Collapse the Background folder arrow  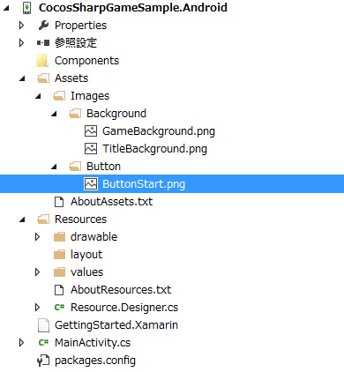pos(54,114)
